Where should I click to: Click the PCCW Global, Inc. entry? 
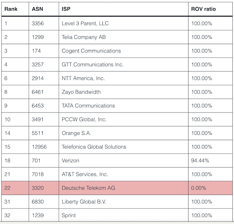pos(84,119)
